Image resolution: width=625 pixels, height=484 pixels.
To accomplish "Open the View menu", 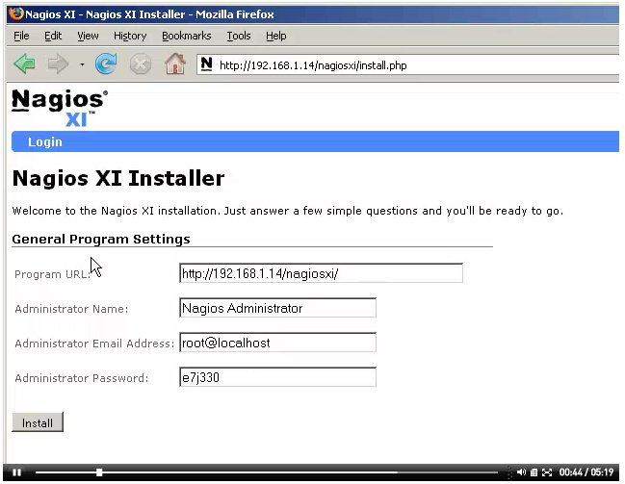I will point(88,36).
